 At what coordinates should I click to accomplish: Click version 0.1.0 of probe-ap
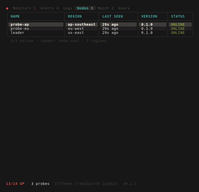(x=147, y=24)
